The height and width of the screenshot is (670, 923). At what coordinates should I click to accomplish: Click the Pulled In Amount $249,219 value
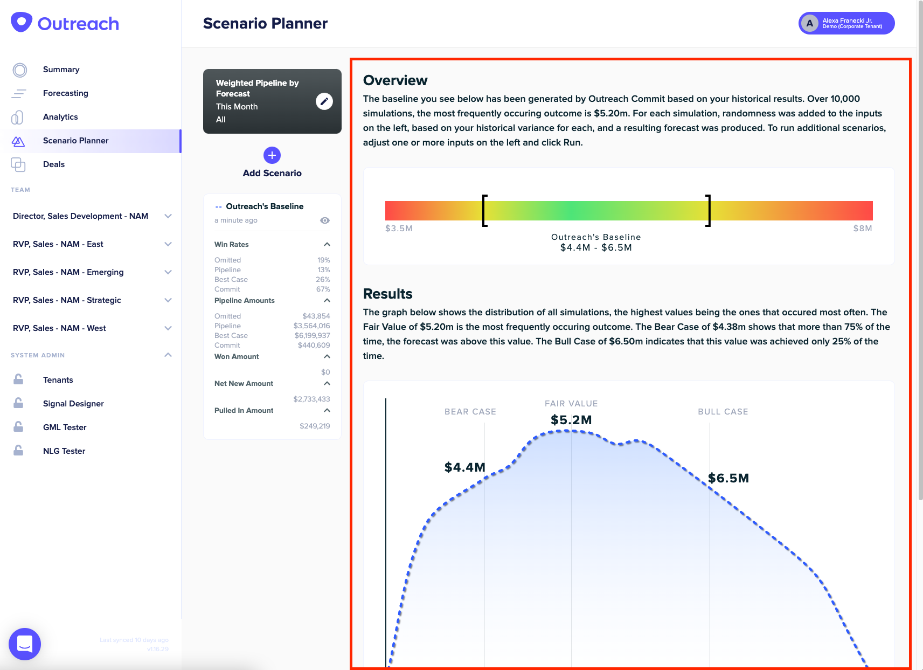point(315,426)
